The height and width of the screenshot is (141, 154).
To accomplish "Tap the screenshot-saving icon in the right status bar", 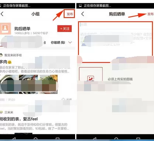I will (80, 6).
